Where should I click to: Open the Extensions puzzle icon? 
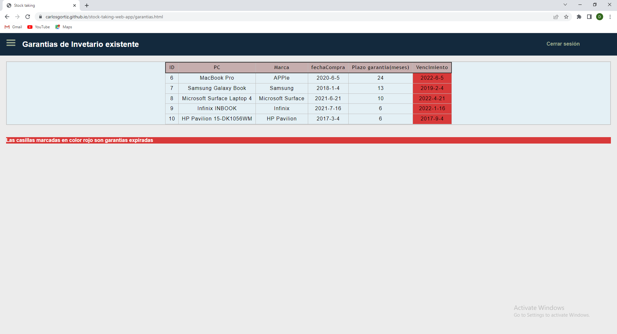tap(579, 17)
